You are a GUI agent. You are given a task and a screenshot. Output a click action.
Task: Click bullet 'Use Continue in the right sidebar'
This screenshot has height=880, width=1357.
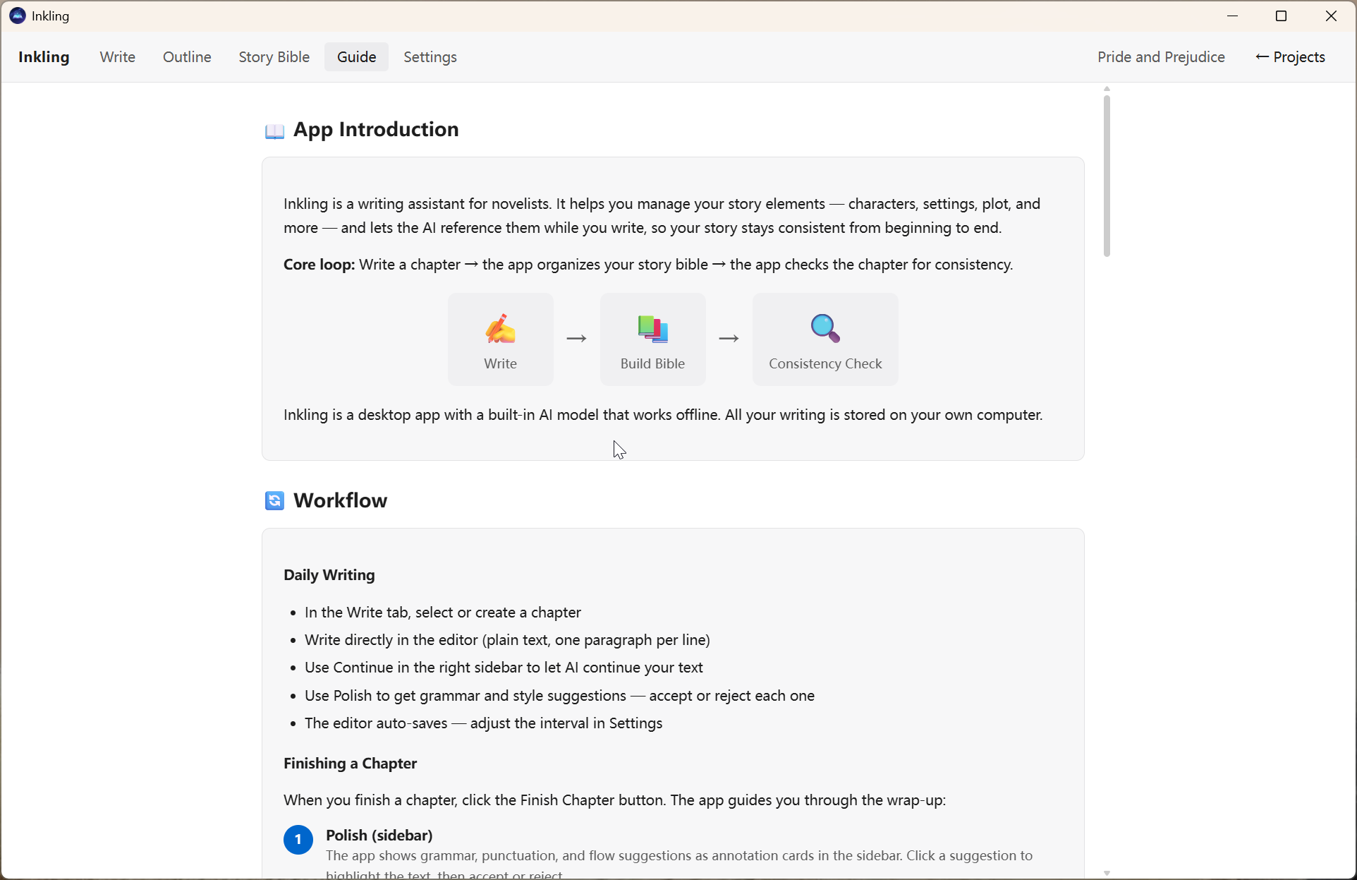pos(504,668)
